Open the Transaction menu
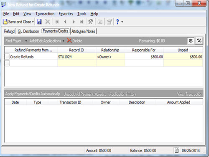This screenshot has height=157, width=209. pos(45,14)
